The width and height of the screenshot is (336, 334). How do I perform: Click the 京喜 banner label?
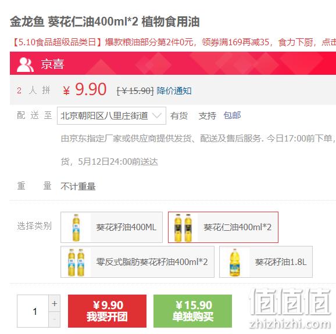tap(52, 64)
